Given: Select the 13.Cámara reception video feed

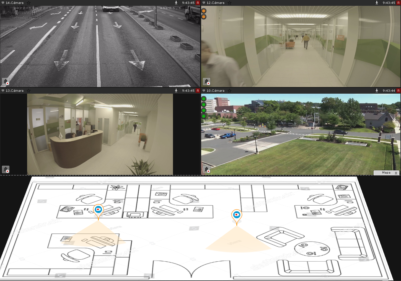Looking at the screenshot, I should pyautogui.click(x=100, y=134).
